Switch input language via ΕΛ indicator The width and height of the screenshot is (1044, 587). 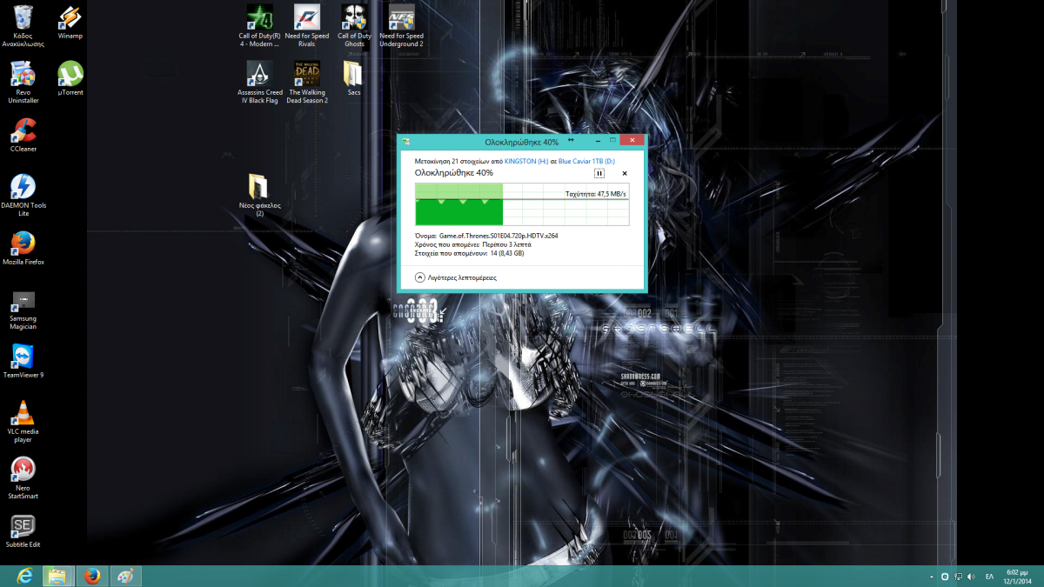click(x=990, y=577)
